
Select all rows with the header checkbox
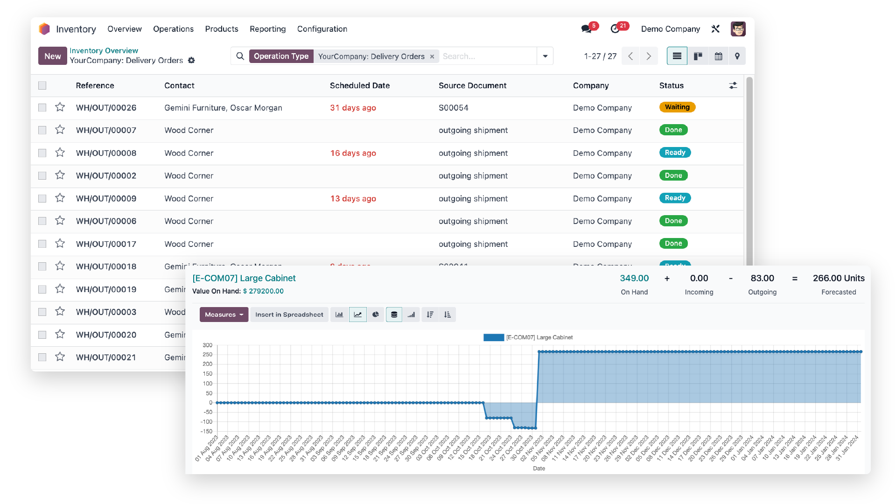click(42, 85)
